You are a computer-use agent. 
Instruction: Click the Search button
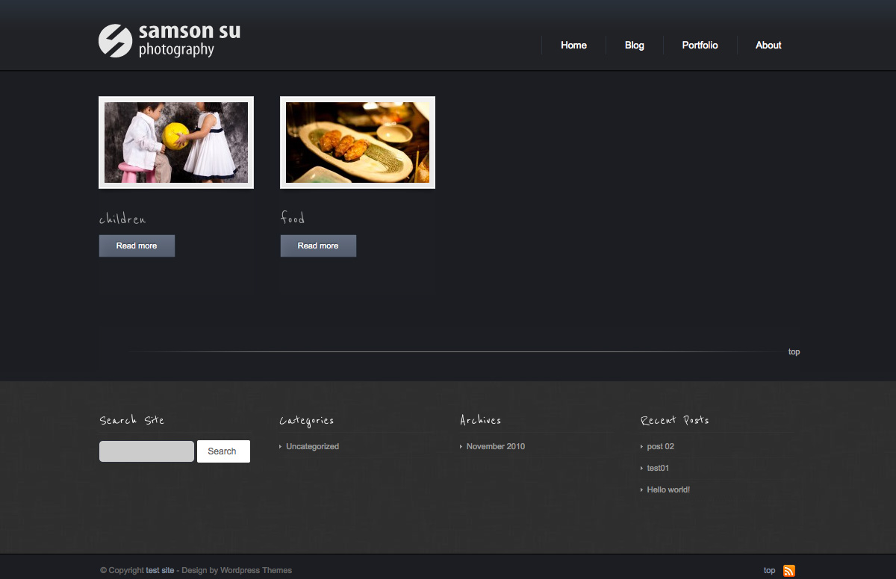(x=223, y=451)
